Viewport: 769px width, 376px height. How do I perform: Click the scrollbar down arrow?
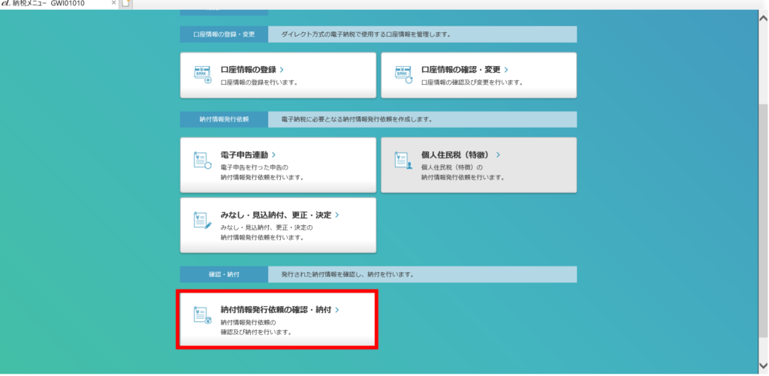coord(763,368)
